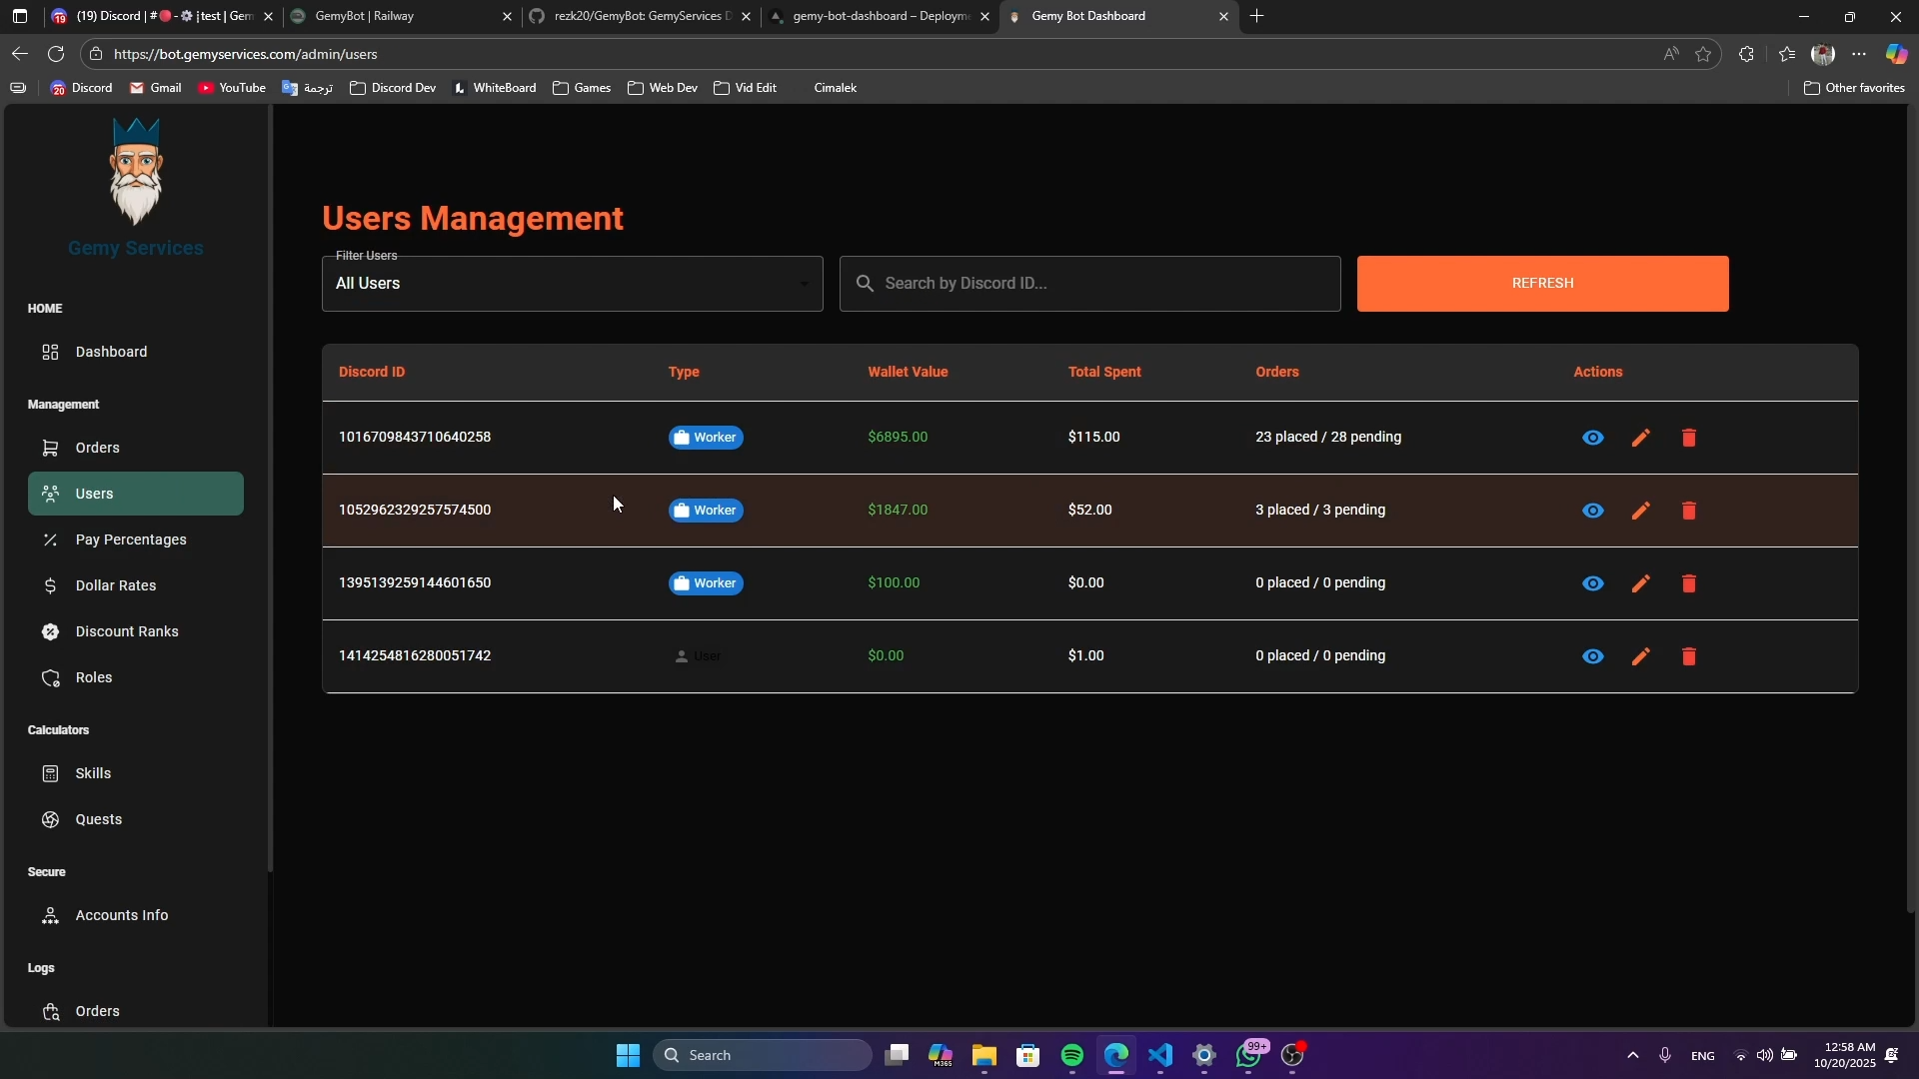Image resolution: width=1919 pixels, height=1079 pixels.
Task: Expand the Filter Users dropdown
Action: point(572,284)
